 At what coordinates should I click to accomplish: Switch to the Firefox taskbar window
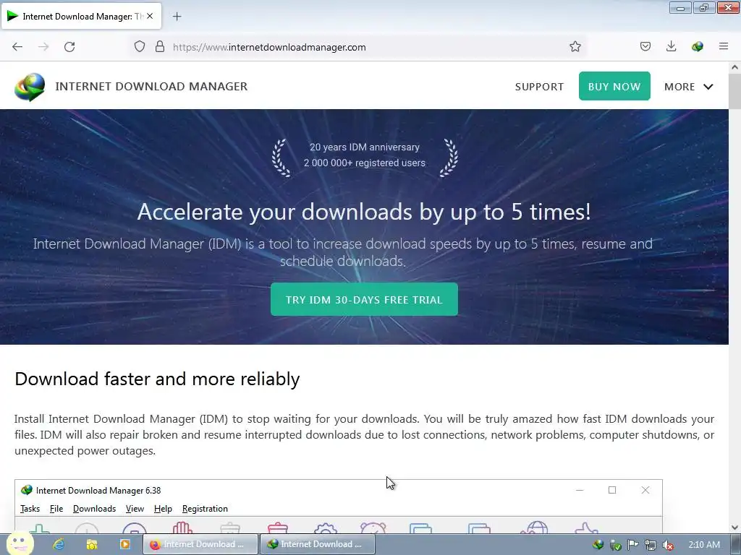point(201,544)
